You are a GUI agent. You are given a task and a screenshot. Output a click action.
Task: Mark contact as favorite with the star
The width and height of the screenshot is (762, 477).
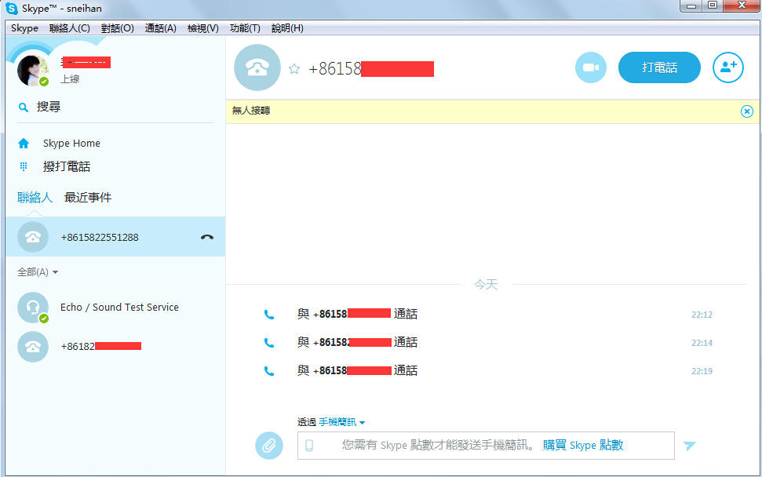click(x=294, y=69)
